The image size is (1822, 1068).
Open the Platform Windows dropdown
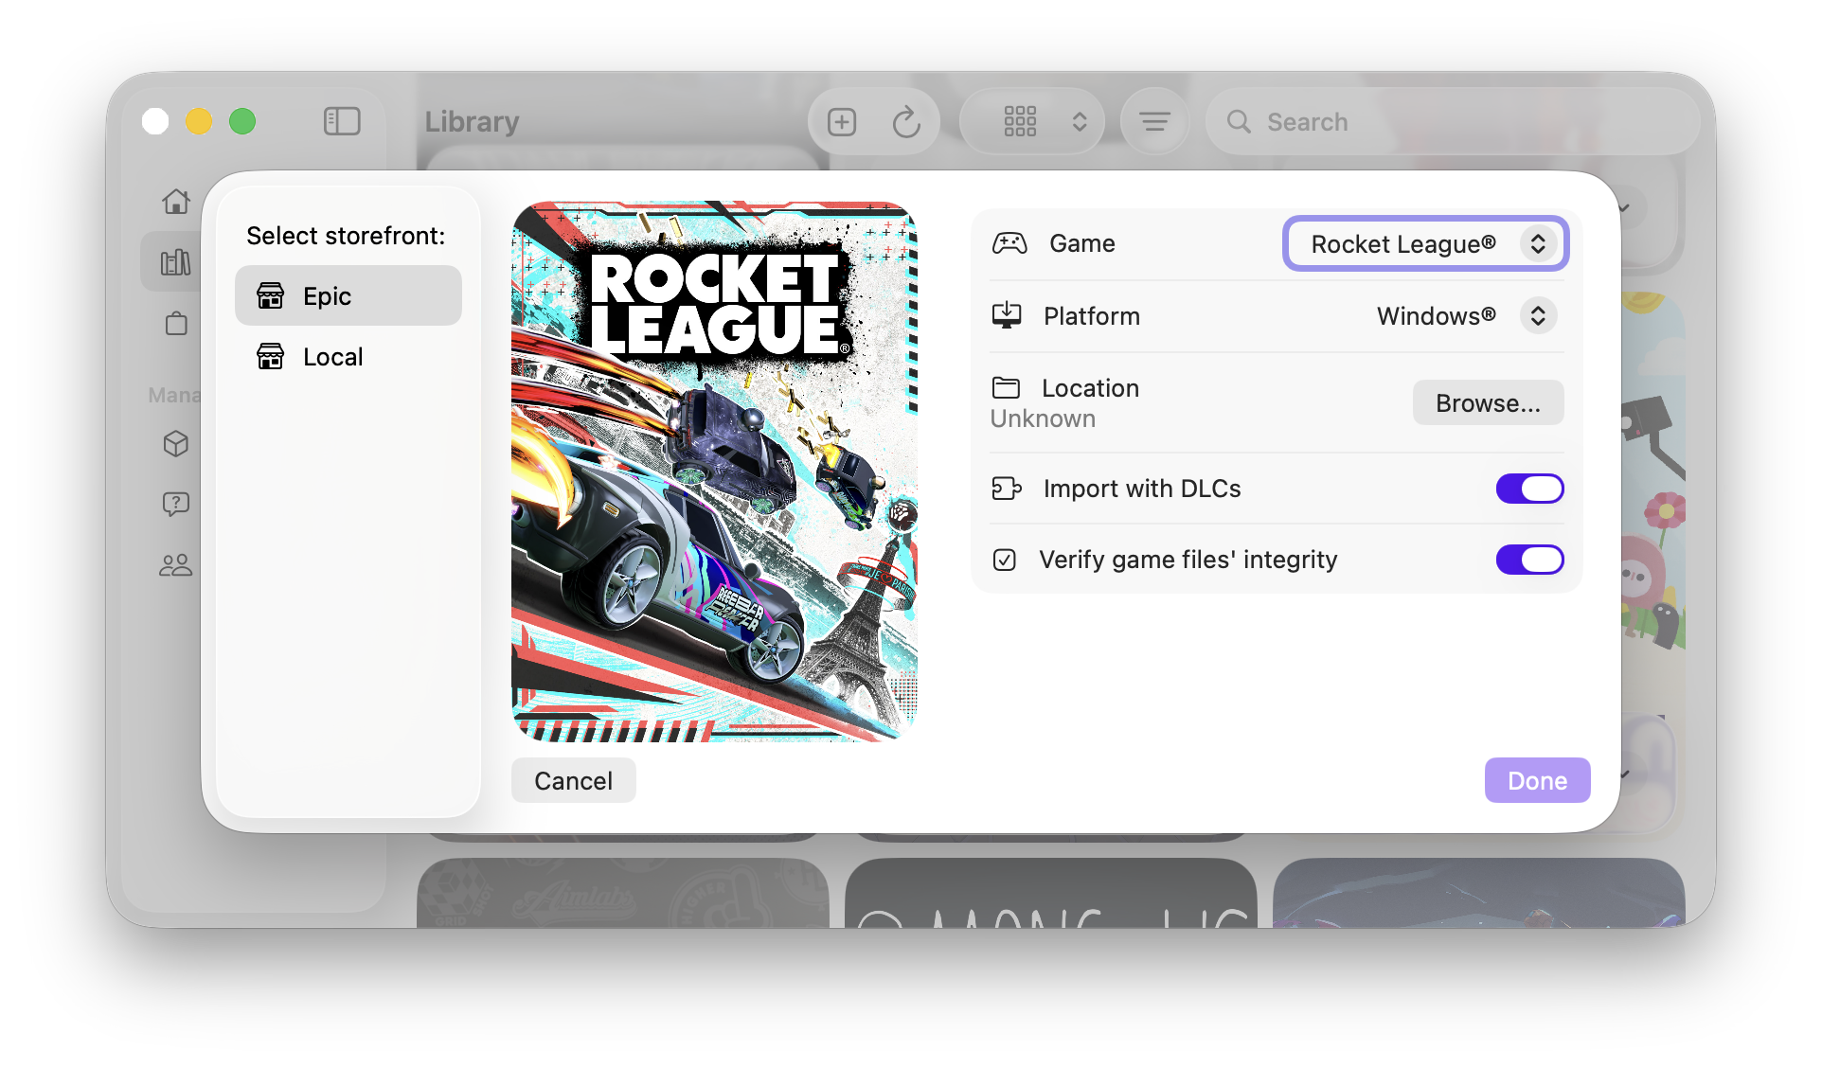click(1463, 316)
